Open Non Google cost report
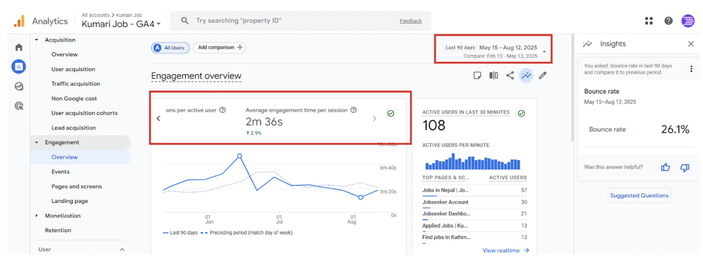This screenshot has height=261, width=703. coord(74,98)
